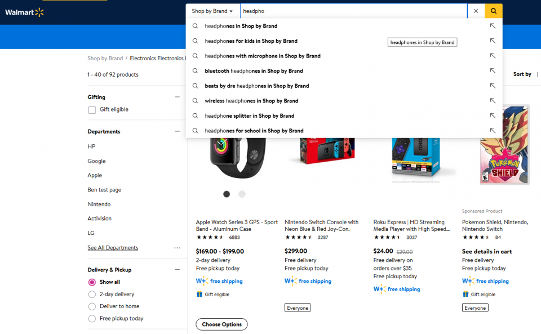The image size is (541, 334).
Task: Click the magnifier beside 'beats by dre headphones'
Action: pyautogui.click(x=196, y=86)
